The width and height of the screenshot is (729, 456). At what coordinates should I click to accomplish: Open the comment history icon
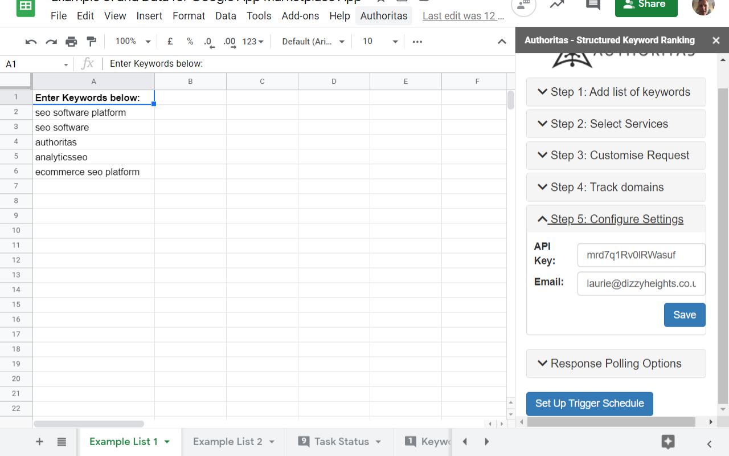[x=593, y=5]
